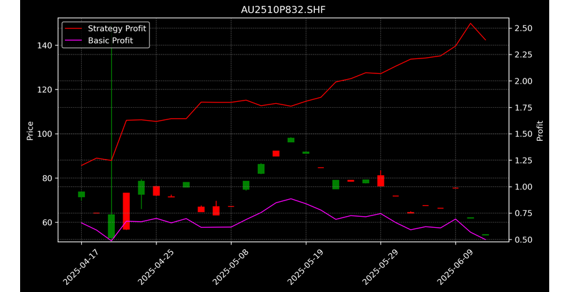Select the Strategy Profit legend label

[x=117, y=29]
